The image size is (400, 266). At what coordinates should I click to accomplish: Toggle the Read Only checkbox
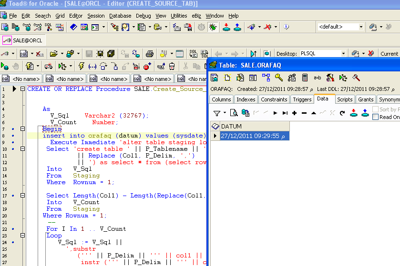point(375,117)
